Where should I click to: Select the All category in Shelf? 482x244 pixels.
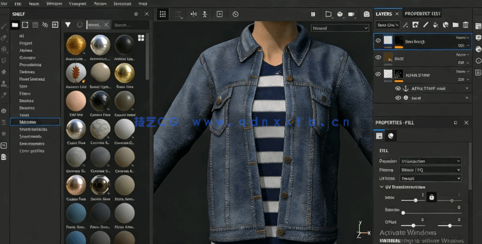[22, 36]
